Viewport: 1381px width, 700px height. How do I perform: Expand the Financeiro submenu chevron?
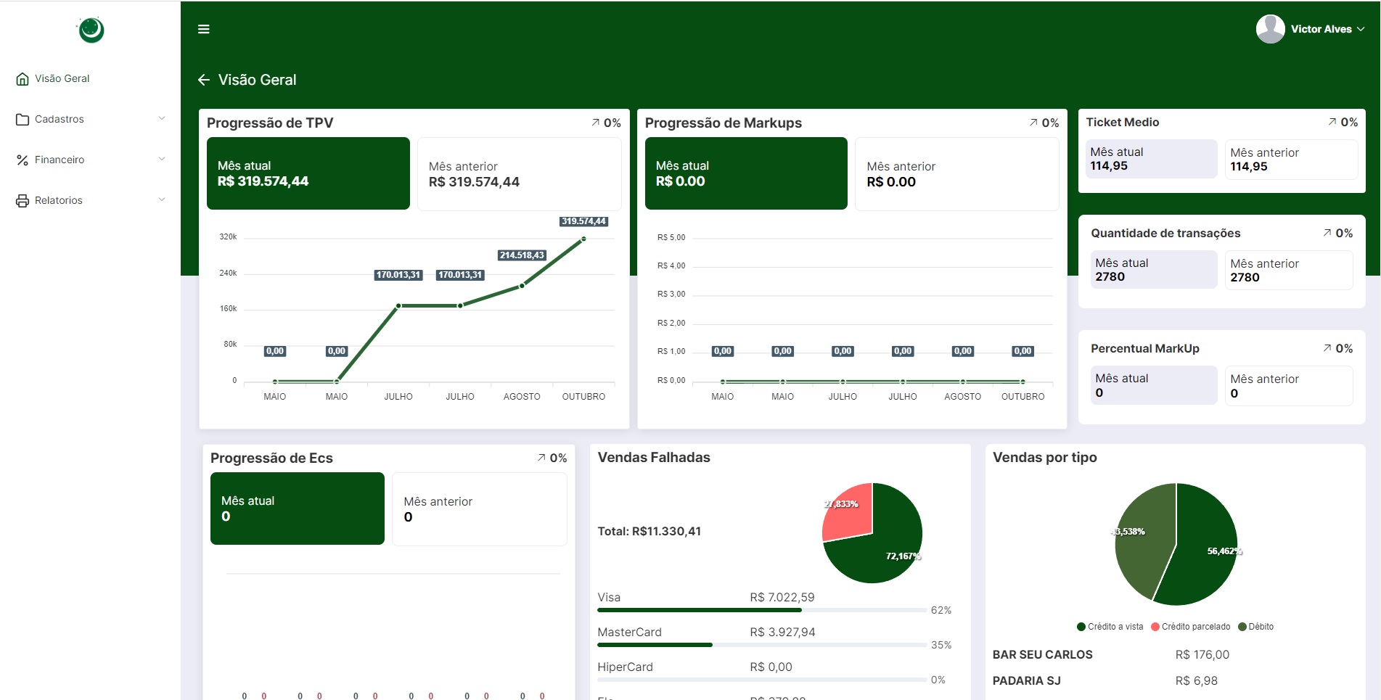click(x=162, y=159)
